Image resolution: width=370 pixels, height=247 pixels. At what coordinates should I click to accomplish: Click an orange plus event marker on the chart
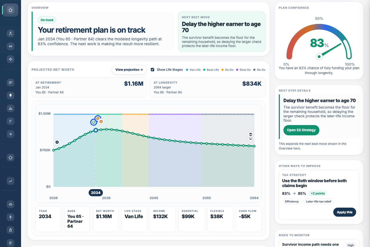click(x=98, y=119)
